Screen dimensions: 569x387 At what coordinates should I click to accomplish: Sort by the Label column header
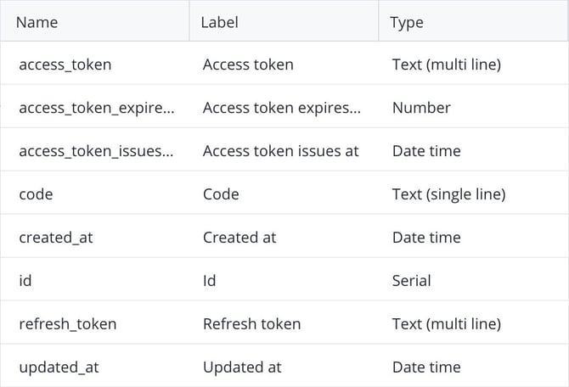(x=220, y=22)
